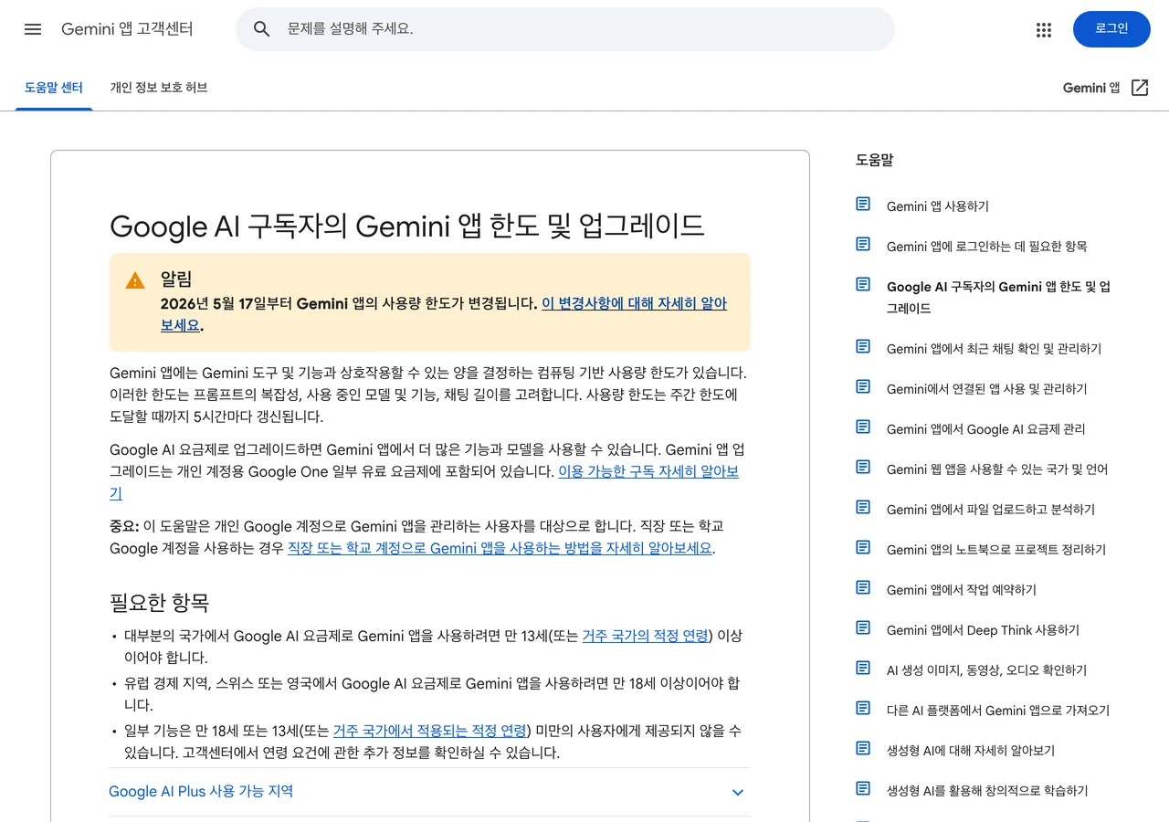Screen dimensions: 1169x822
Task: Select the current Google AI 구독자의 Gemini 앱 한도 article
Action: pos(999,298)
